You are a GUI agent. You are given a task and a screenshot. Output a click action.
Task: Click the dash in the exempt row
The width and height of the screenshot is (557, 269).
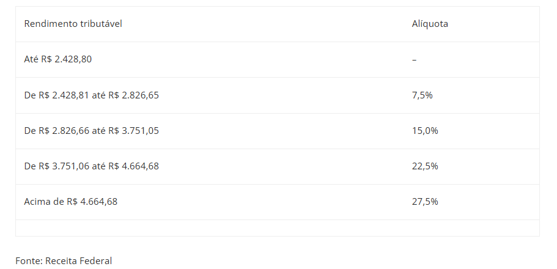coord(415,59)
